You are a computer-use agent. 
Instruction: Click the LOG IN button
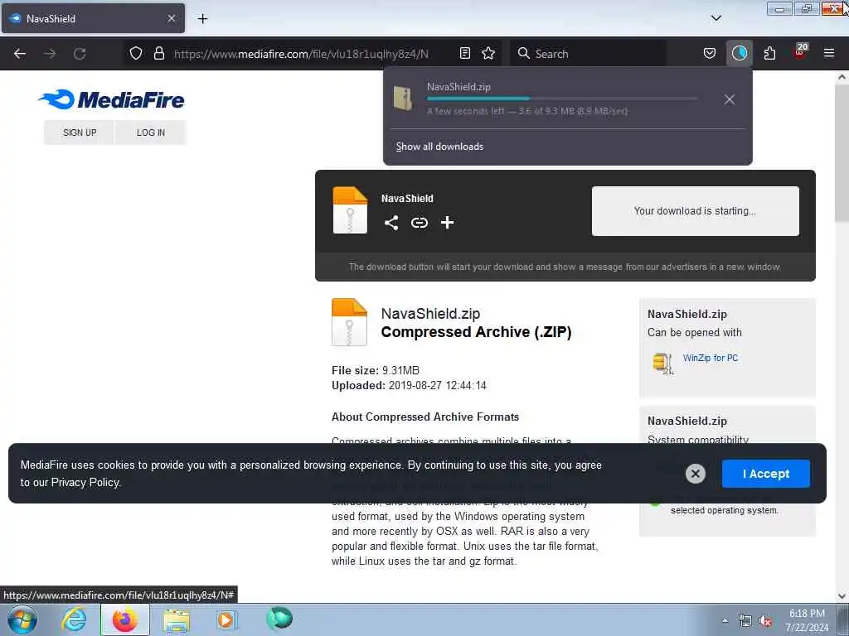pos(151,132)
